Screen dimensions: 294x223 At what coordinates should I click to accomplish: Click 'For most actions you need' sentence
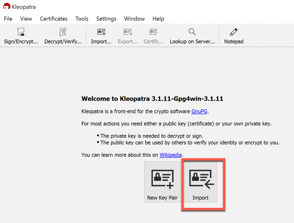[177, 124]
